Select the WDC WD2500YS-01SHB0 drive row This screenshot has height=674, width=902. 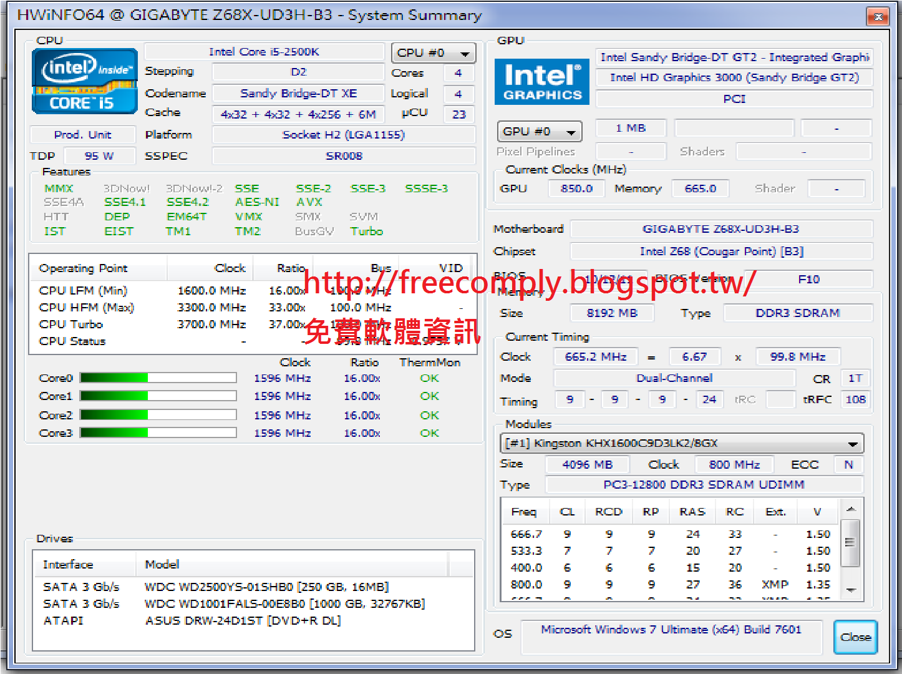point(253,587)
